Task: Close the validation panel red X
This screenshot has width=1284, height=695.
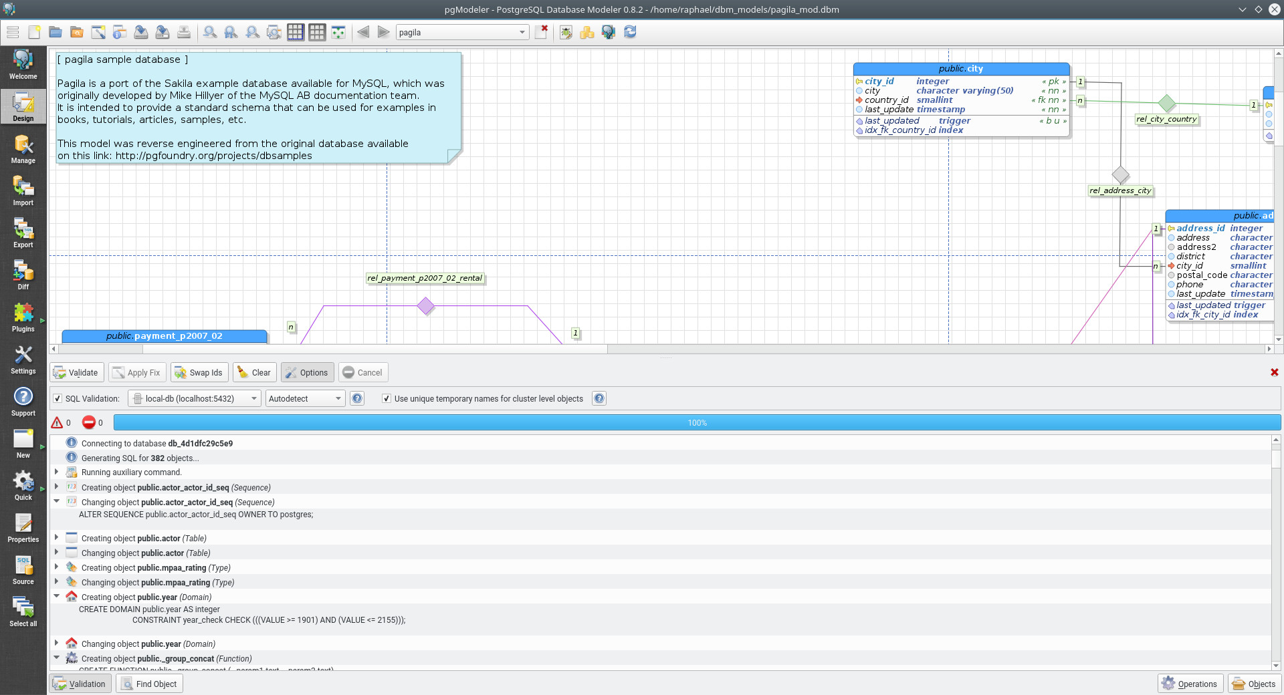Action: tap(1274, 372)
